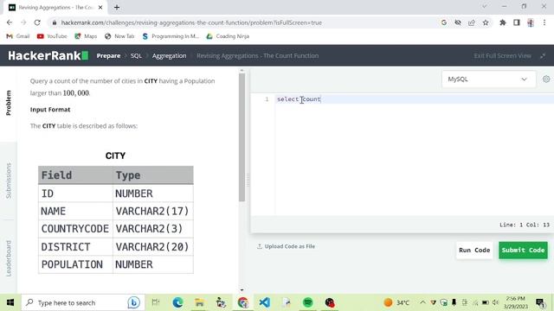Open File Explorer from taskbar
The width and height of the screenshot is (554, 311).
click(199, 302)
